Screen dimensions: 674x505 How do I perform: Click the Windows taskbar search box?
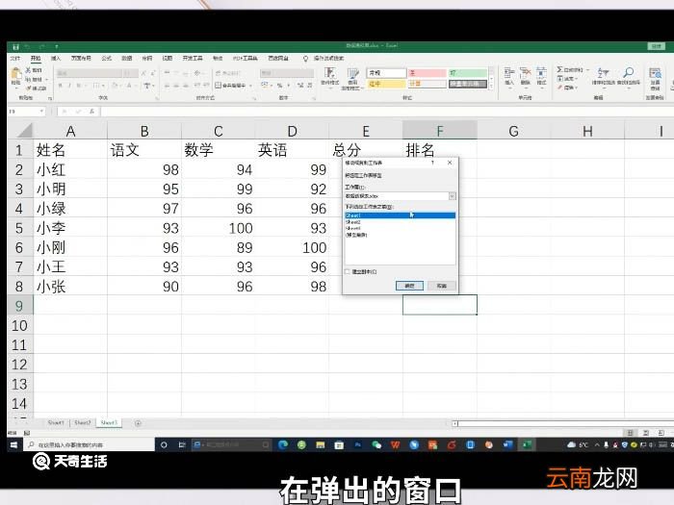point(91,444)
